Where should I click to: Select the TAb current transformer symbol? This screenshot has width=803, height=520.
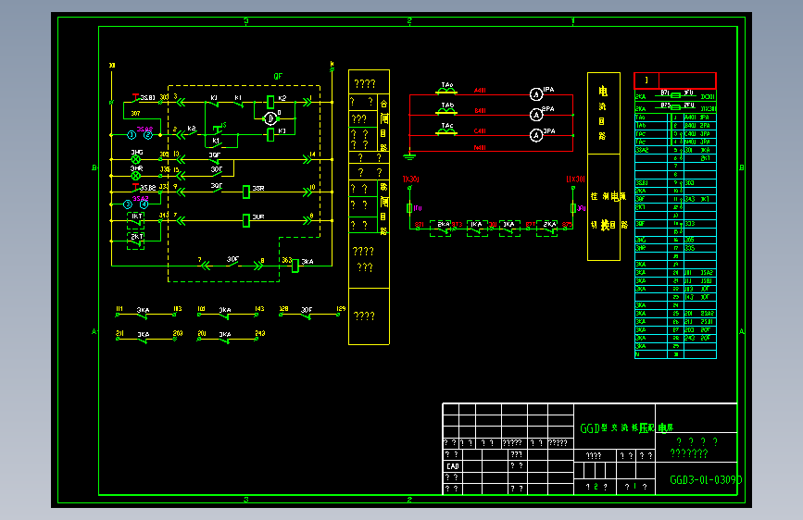(x=446, y=112)
